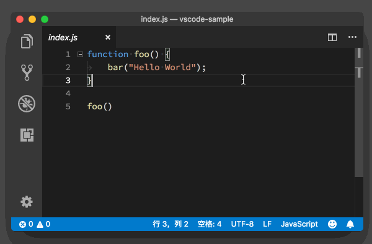Screen dimensions: 372x244
Task: Maximize the window with green button
Action: pos(45,19)
